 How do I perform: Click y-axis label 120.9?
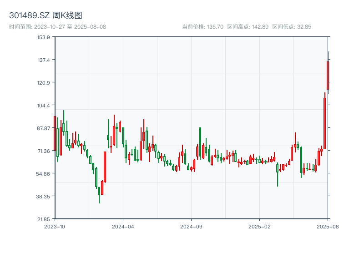coord(44,83)
